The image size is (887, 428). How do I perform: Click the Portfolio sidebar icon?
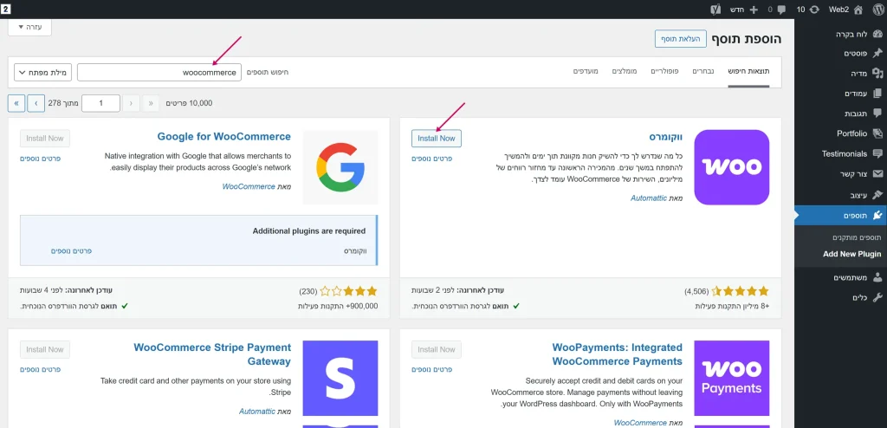(x=877, y=133)
